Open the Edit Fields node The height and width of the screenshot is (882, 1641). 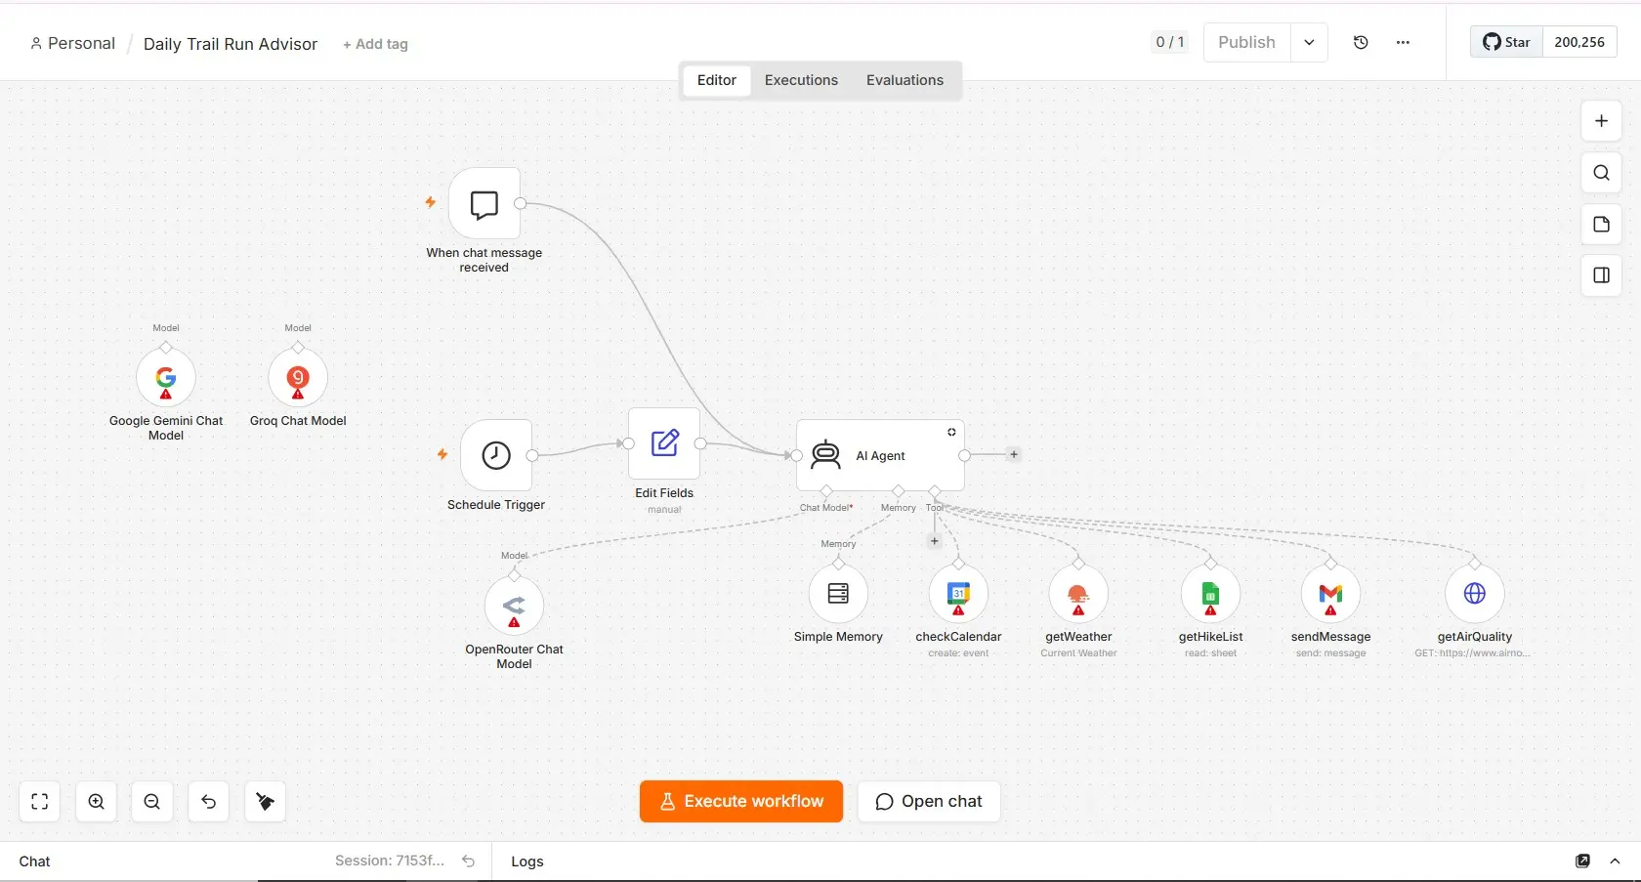coord(664,443)
